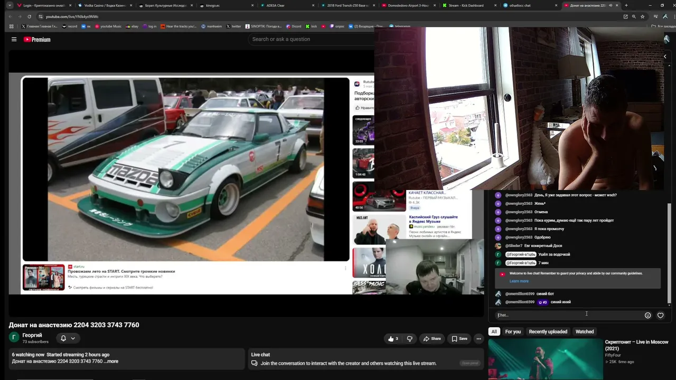Click the Live chat panel heading
The image size is (676, 380).
(x=260, y=355)
